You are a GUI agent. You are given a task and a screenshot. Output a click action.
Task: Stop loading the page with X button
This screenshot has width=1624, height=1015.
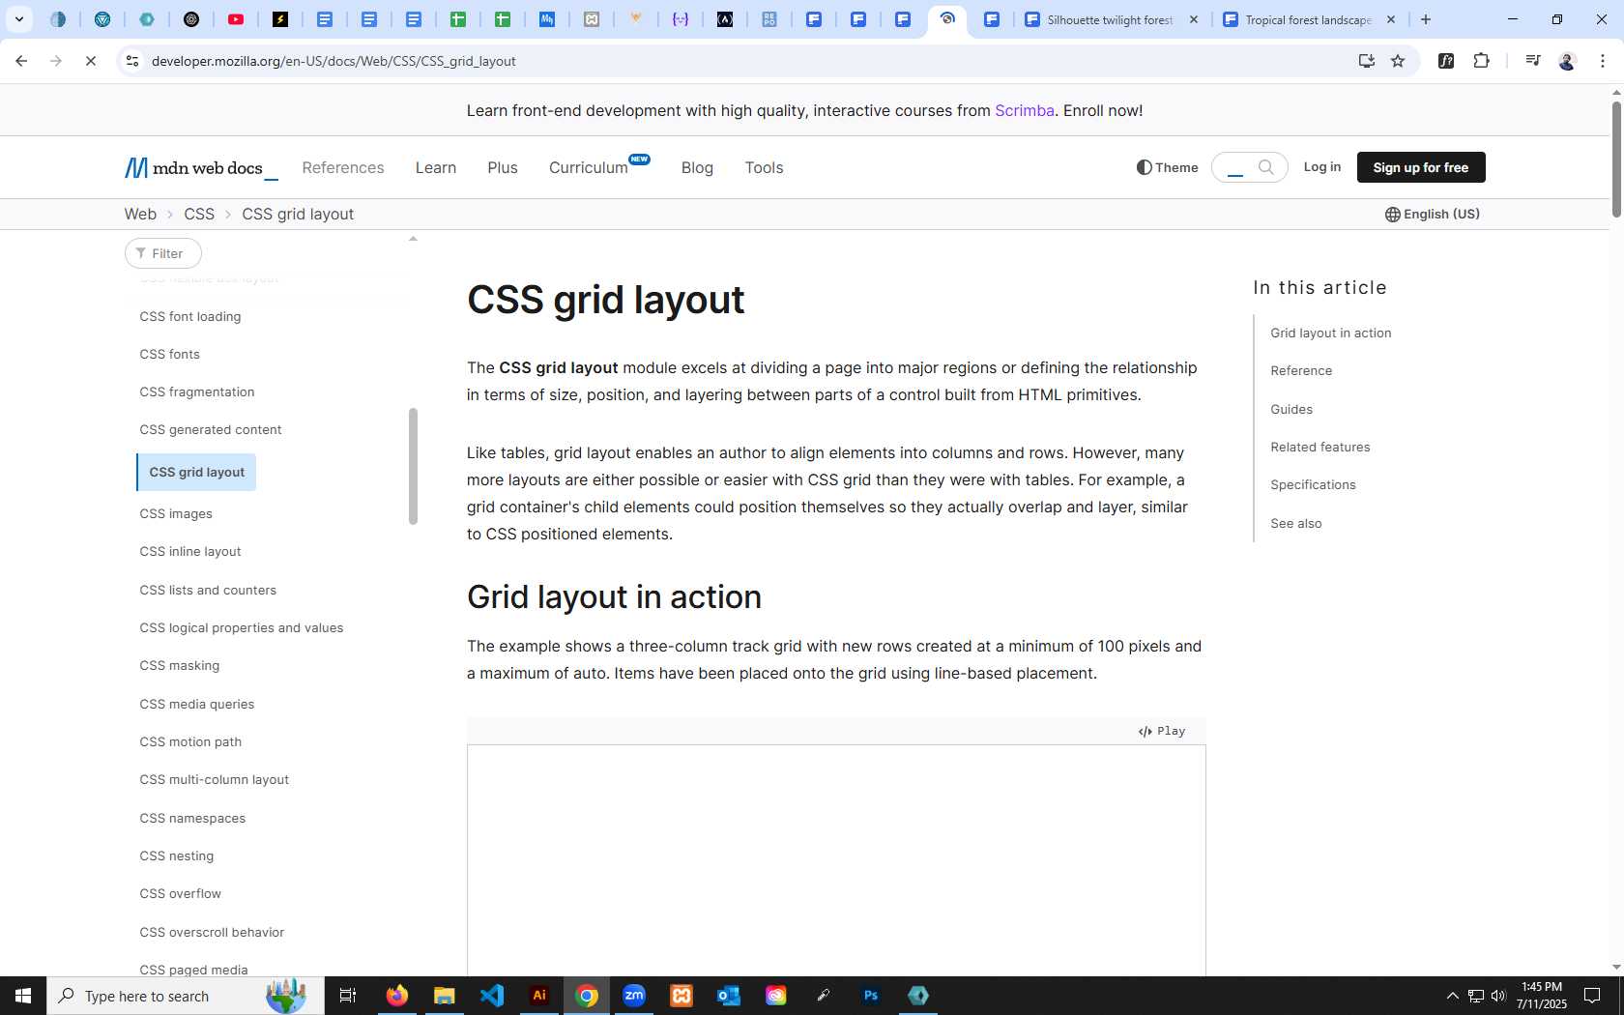point(90,61)
